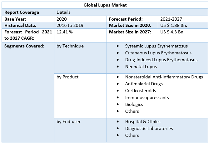Select the Diagnostic Laboratories item
Image resolution: width=209 pixels, height=144 pixels.
tap(149, 128)
